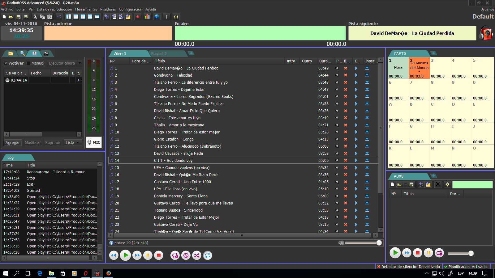
Task: Open the Lista dropdown button
Action: [x=73, y=142]
